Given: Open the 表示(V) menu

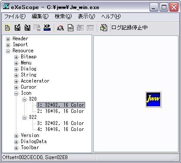Looking at the screenshot, I should tap(86, 16).
